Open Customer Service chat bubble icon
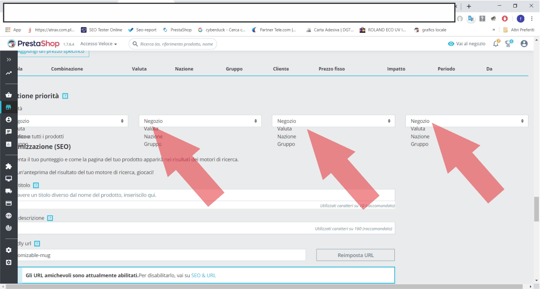The height and width of the screenshot is (289, 540). tap(9, 132)
